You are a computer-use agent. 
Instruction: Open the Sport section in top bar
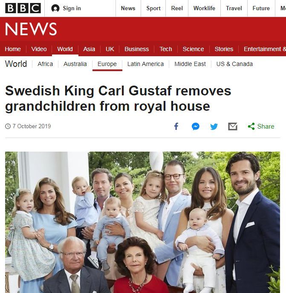(x=153, y=8)
